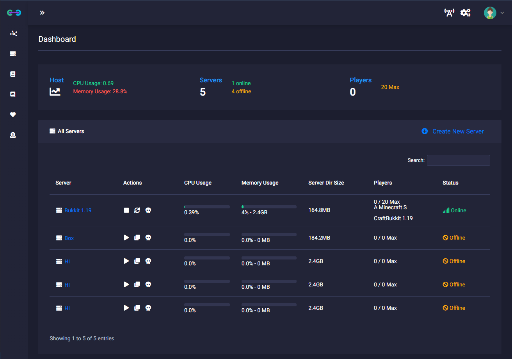
Task: Expand the sidebar with the double chevron
Action: 42,13
